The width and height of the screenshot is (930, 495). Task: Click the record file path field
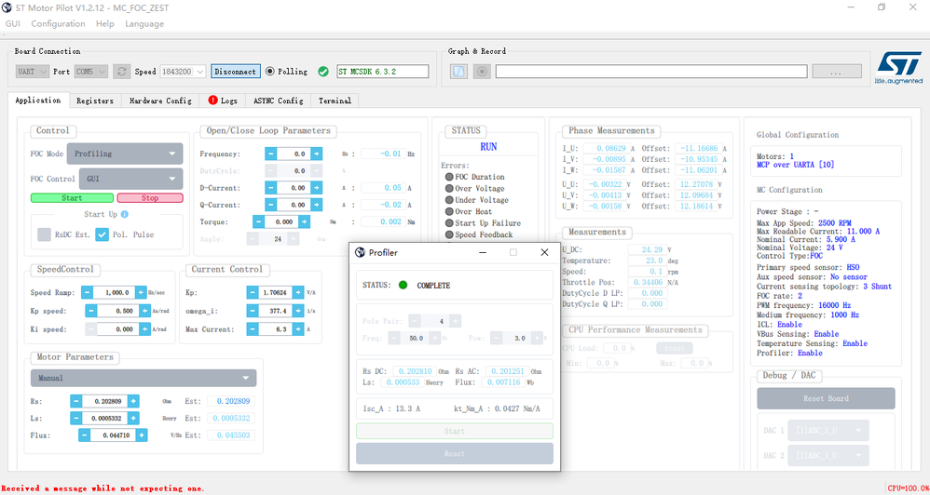[x=651, y=71]
